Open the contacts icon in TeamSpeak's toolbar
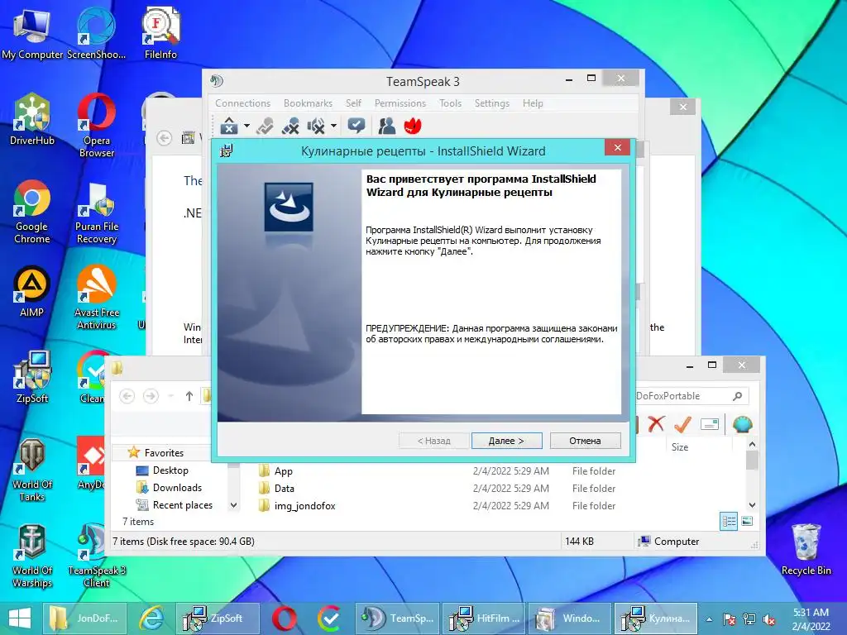 [x=386, y=126]
